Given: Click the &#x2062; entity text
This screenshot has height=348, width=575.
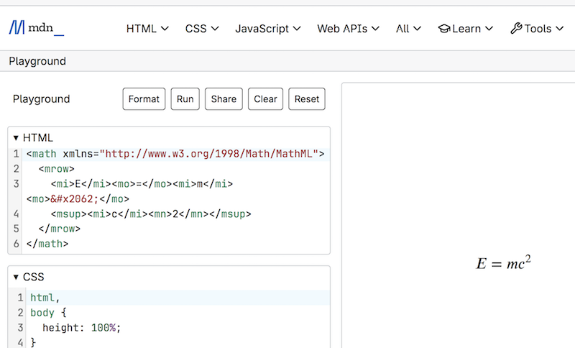Looking at the screenshot, I should click(75, 198).
